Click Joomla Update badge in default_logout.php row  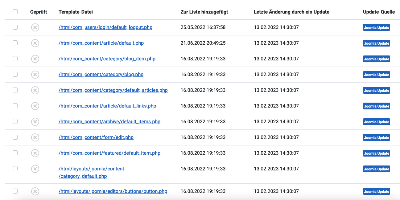376,27
